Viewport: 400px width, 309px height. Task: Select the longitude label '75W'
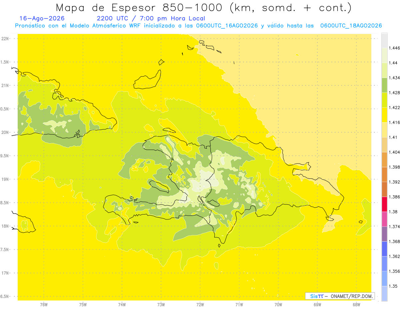click(83, 305)
